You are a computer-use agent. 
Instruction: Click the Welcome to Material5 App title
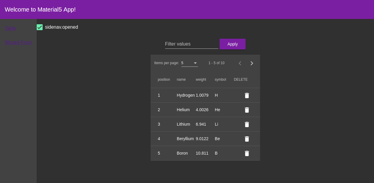click(40, 9)
